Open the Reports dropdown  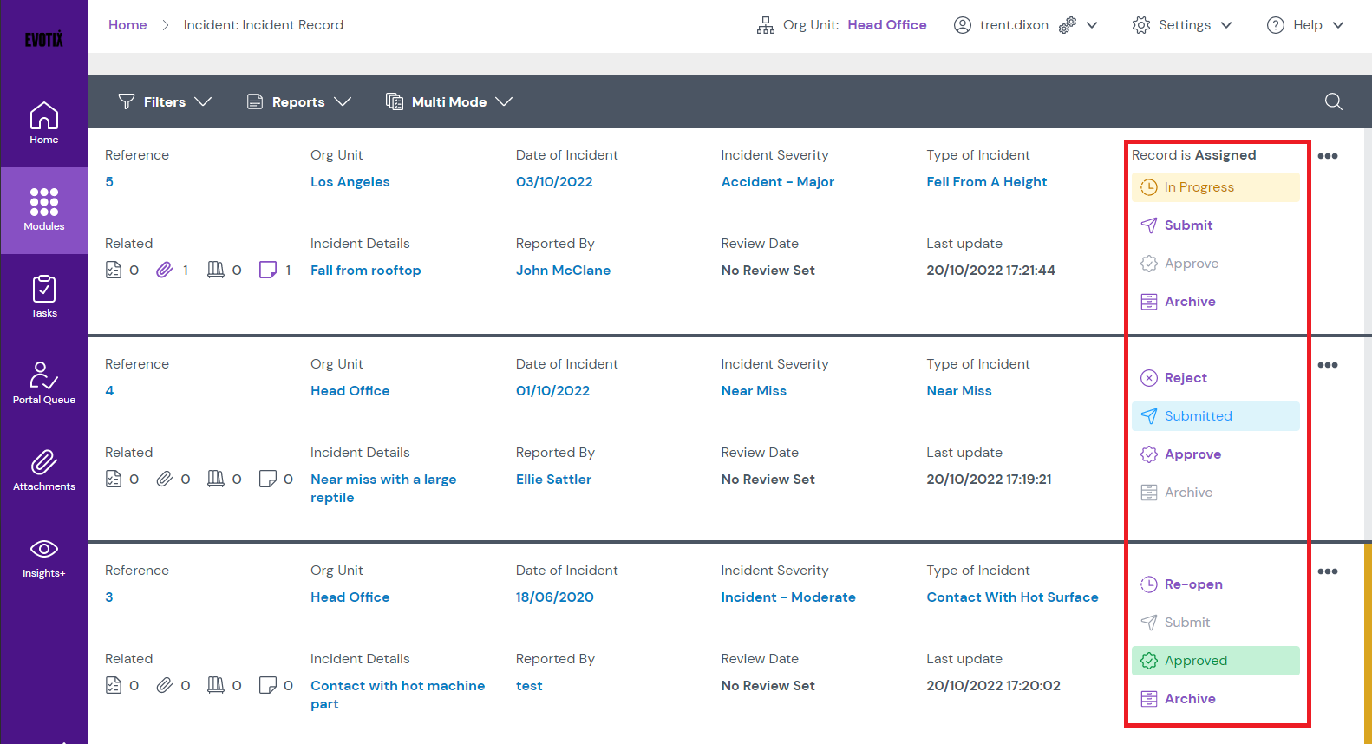click(x=298, y=101)
